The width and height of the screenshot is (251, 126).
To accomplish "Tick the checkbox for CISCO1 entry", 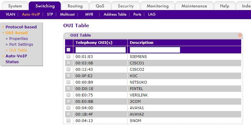I will coord(68,63).
